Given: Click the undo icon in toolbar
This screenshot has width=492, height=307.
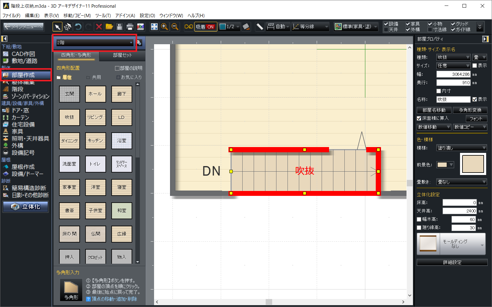Looking at the screenshot, I should point(78,27).
